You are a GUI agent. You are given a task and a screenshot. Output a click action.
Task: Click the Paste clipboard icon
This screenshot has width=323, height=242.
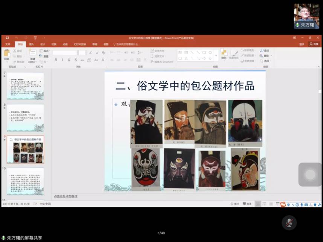(x=6, y=53)
